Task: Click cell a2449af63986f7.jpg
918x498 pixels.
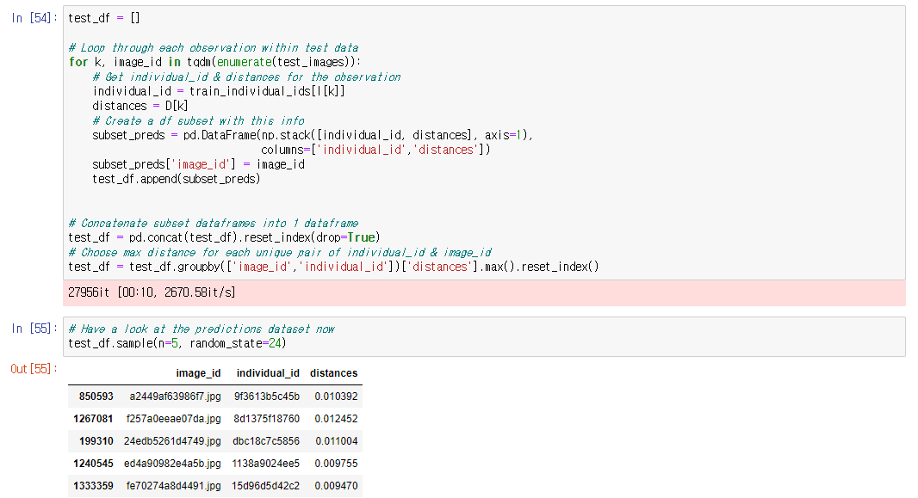Action: 175,397
